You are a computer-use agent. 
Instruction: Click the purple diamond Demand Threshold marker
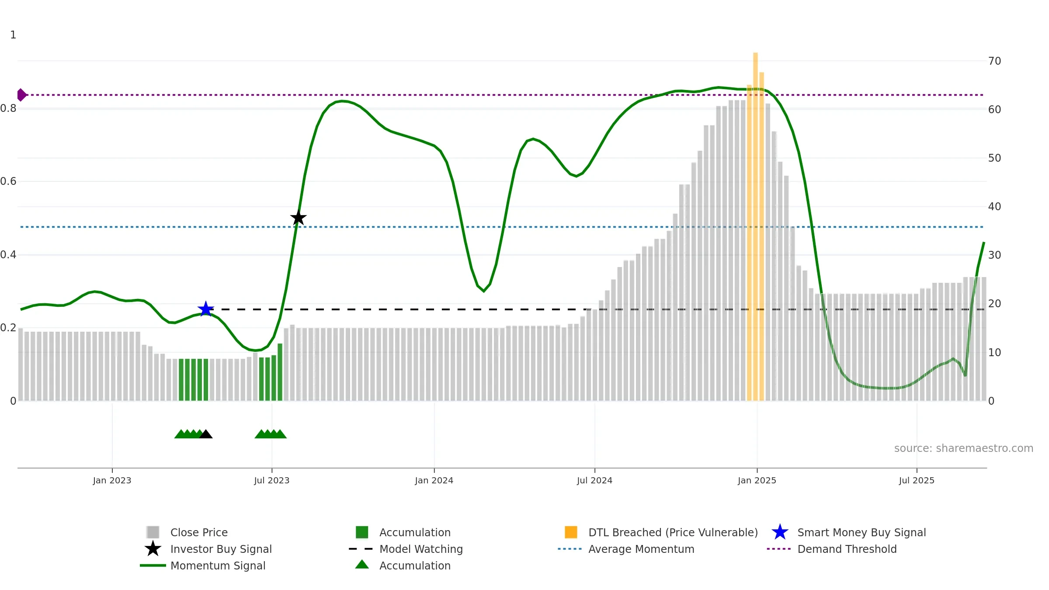click(21, 95)
